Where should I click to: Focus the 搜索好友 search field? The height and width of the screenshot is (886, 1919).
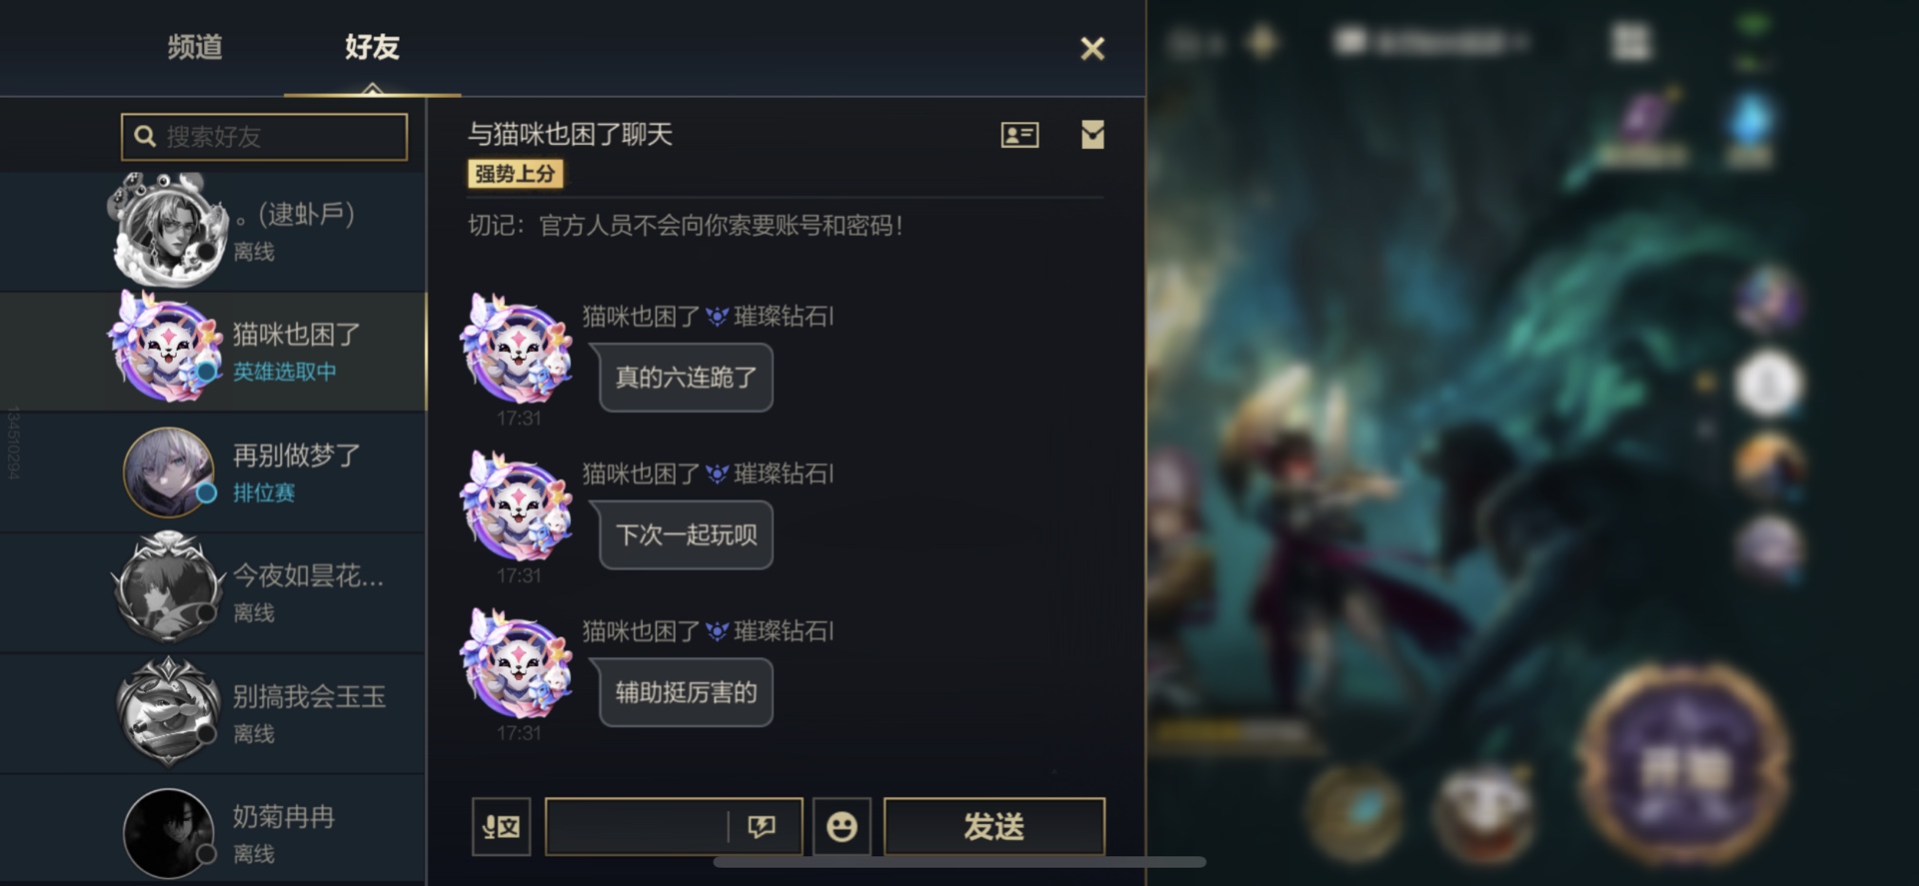coord(264,136)
